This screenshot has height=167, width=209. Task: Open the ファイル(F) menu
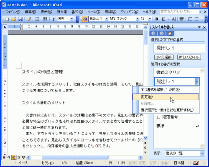coord(13,12)
